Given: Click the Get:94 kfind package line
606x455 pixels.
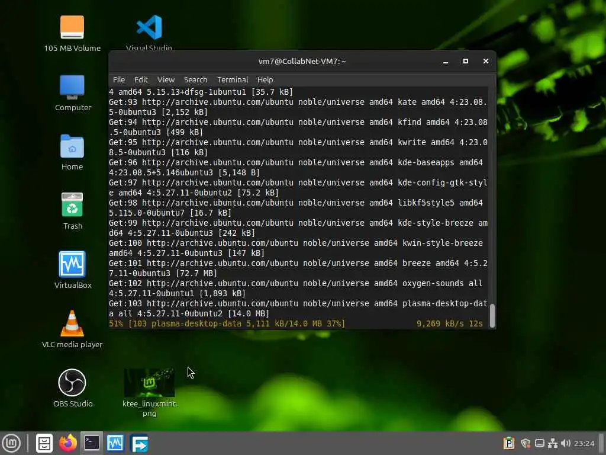Looking at the screenshot, I should (298, 127).
